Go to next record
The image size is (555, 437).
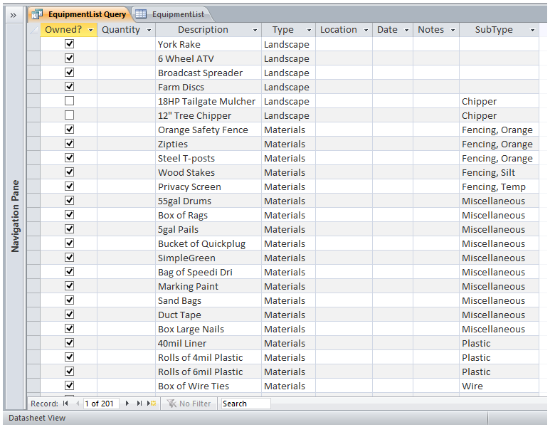point(127,404)
